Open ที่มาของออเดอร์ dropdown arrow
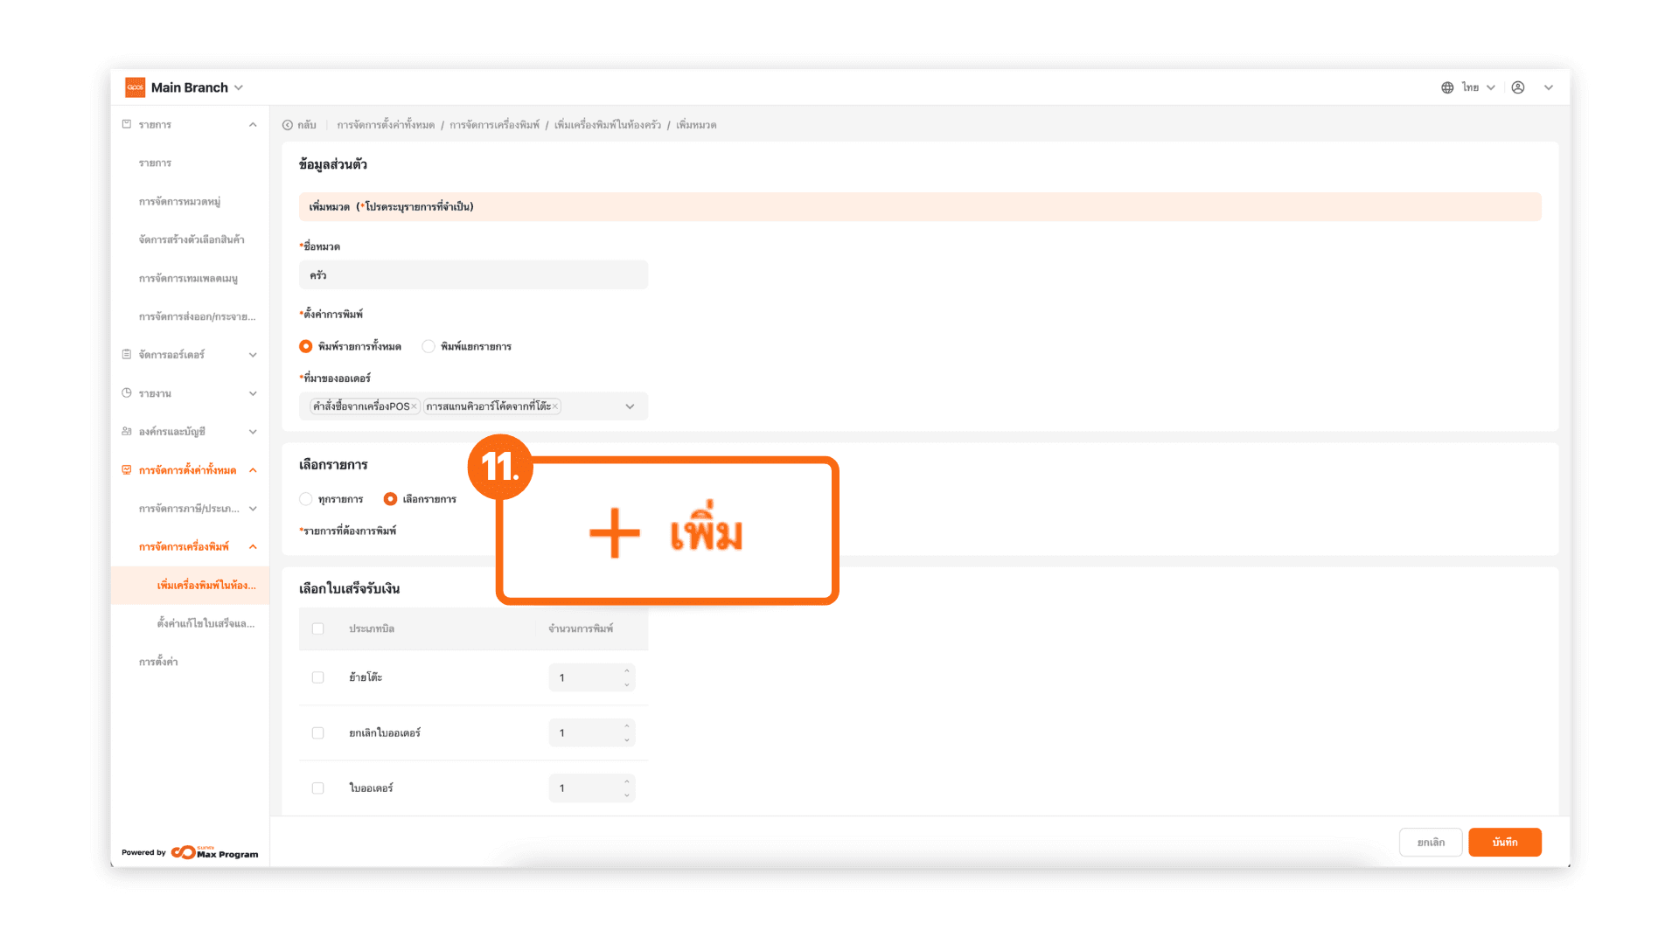Viewport: 1679px width, 944px height. pyautogui.click(x=630, y=406)
